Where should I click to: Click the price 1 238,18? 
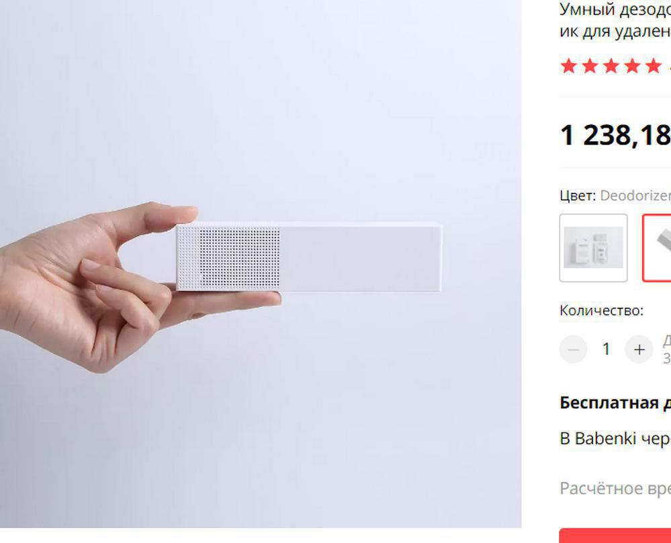(615, 135)
